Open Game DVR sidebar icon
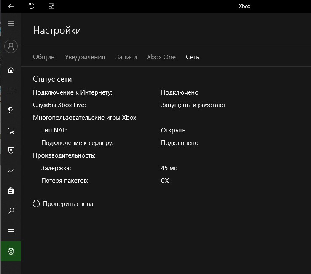The height and width of the screenshot is (274, 311). tap(11, 131)
